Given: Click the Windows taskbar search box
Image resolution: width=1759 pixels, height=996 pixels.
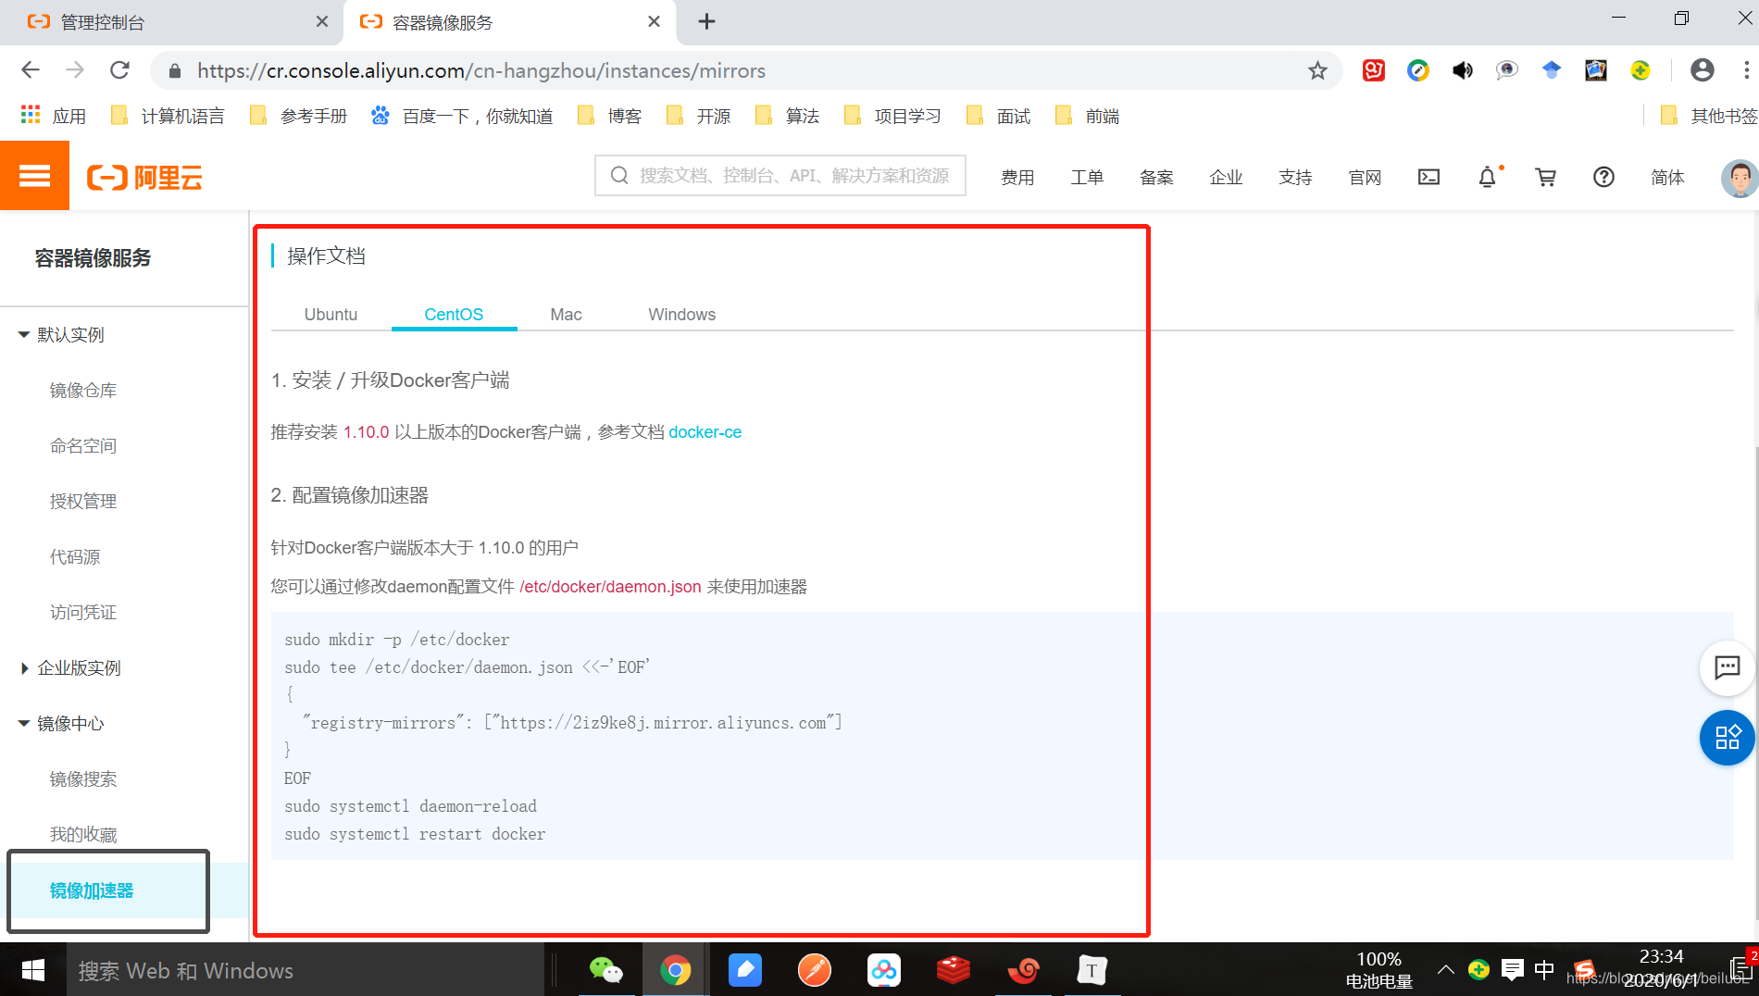Looking at the screenshot, I should 306,969.
